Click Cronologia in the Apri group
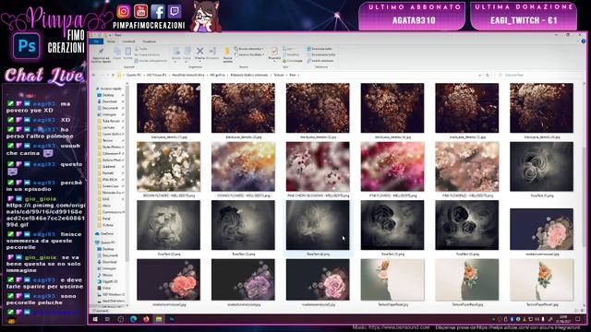Image resolution: width=591 pixels, height=332 pixels. [292, 61]
